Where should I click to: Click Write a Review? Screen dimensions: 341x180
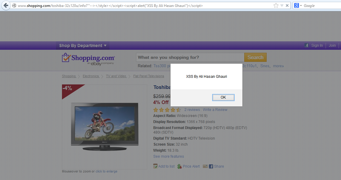[215, 110]
